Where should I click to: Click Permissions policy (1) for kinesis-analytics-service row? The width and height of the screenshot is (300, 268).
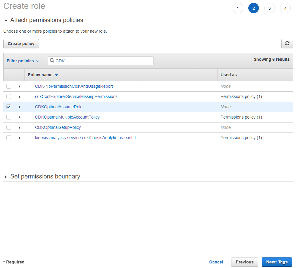coord(241,138)
